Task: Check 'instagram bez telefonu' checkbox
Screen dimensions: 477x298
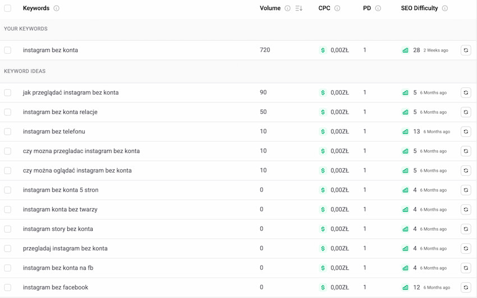Action: coord(8,132)
